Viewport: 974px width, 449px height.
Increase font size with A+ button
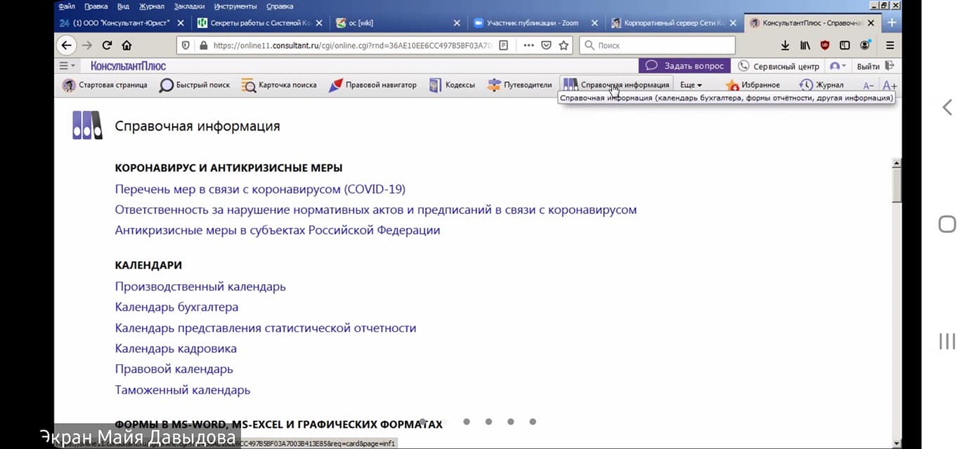click(x=890, y=85)
